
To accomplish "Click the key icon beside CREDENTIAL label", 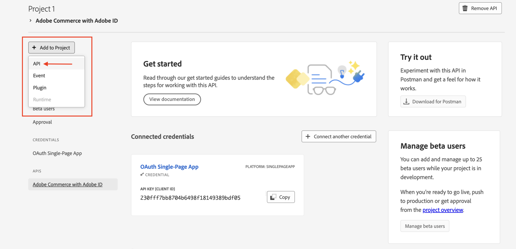I will pyautogui.click(x=142, y=174).
